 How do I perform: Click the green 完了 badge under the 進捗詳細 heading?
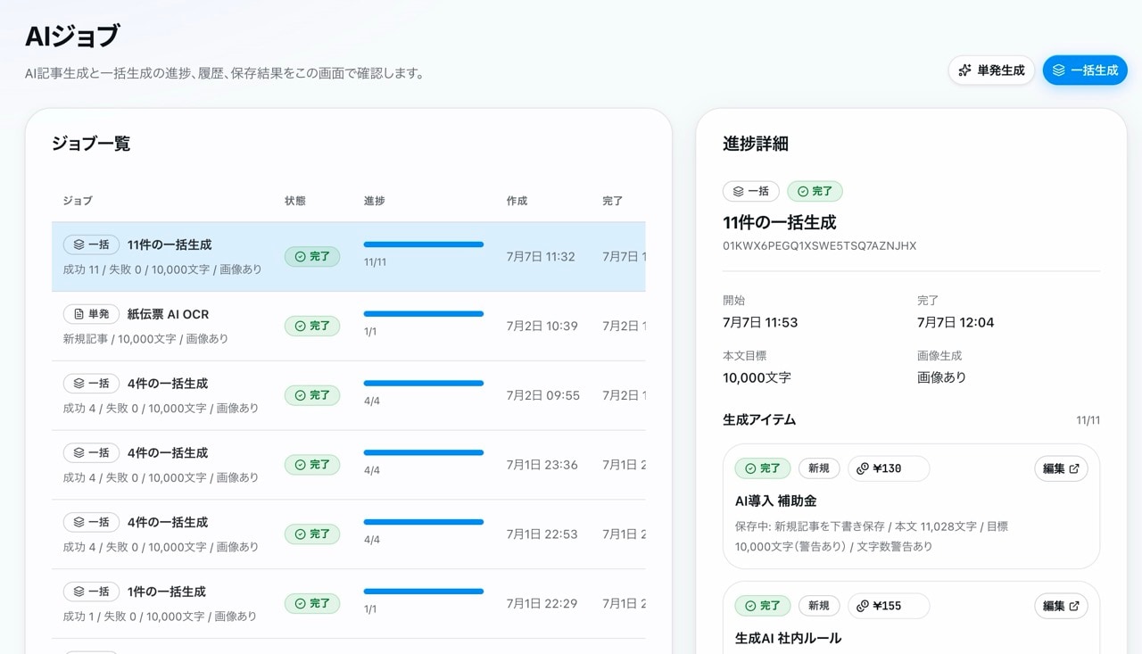click(815, 191)
